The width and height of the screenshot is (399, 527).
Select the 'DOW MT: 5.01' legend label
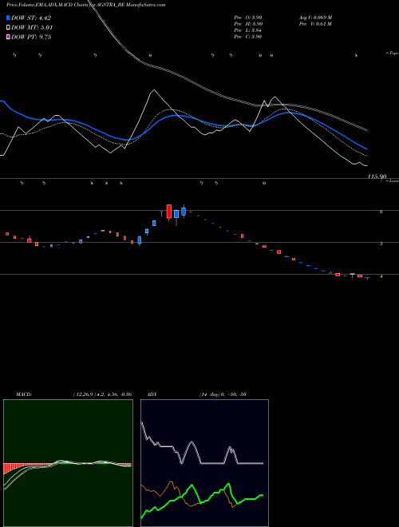(32, 27)
